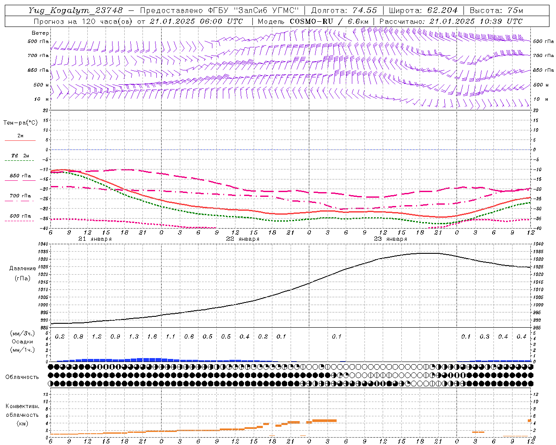Click the 1.2 precipitation value
This screenshot has width=556, height=445.
(x=96, y=336)
